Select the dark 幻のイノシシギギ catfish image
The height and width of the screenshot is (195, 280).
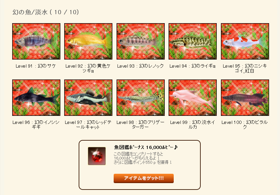36,98
